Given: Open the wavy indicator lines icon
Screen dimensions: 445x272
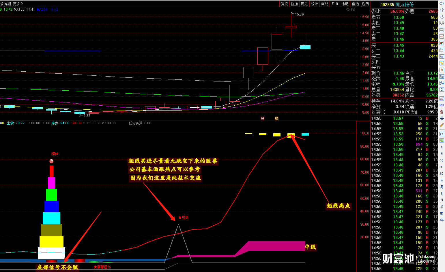Looking at the screenshot, I should pos(442,98).
